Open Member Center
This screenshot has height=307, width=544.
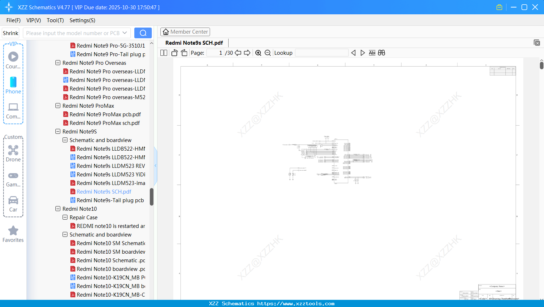(185, 32)
